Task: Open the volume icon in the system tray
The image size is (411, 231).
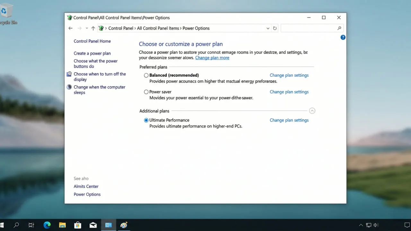Action: coord(376,225)
